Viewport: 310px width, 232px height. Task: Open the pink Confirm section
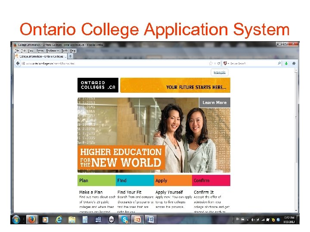pyautogui.click(x=211, y=180)
